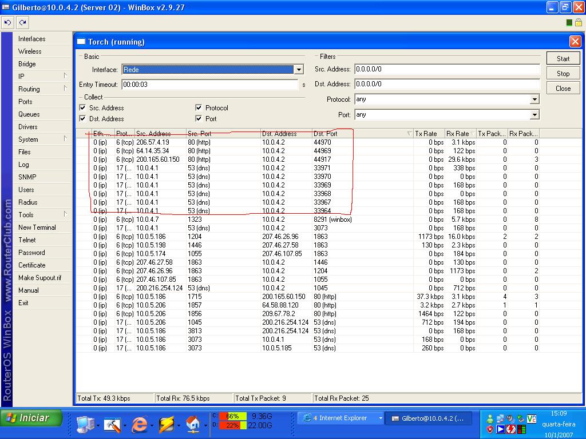Sort by Rx Rate column header

(x=460, y=134)
